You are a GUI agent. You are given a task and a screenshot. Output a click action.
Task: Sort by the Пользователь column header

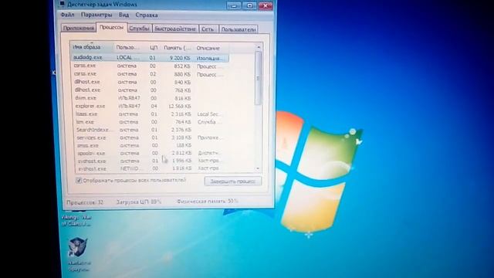(130, 48)
